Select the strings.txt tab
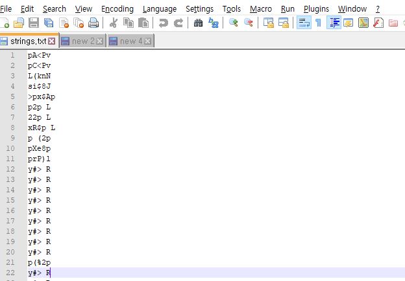The height and width of the screenshot is (281, 405). pos(28,41)
